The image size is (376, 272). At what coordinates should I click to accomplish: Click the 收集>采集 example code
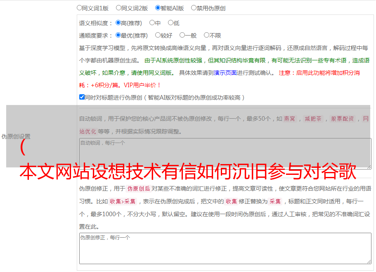coord(123,201)
